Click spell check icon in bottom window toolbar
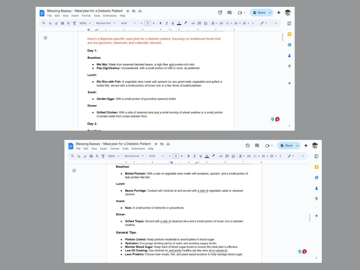The image size is (360, 270). (97, 156)
